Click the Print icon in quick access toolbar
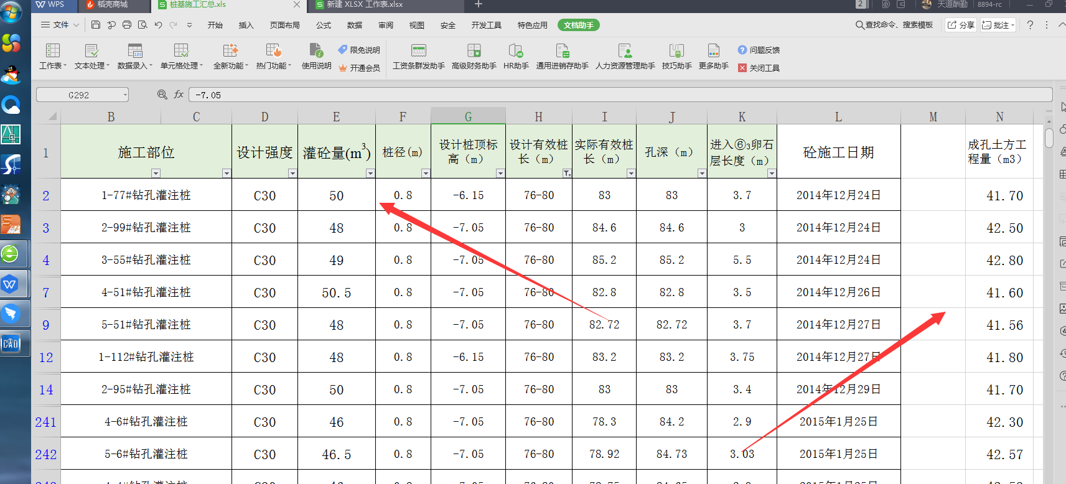 tap(127, 25)
